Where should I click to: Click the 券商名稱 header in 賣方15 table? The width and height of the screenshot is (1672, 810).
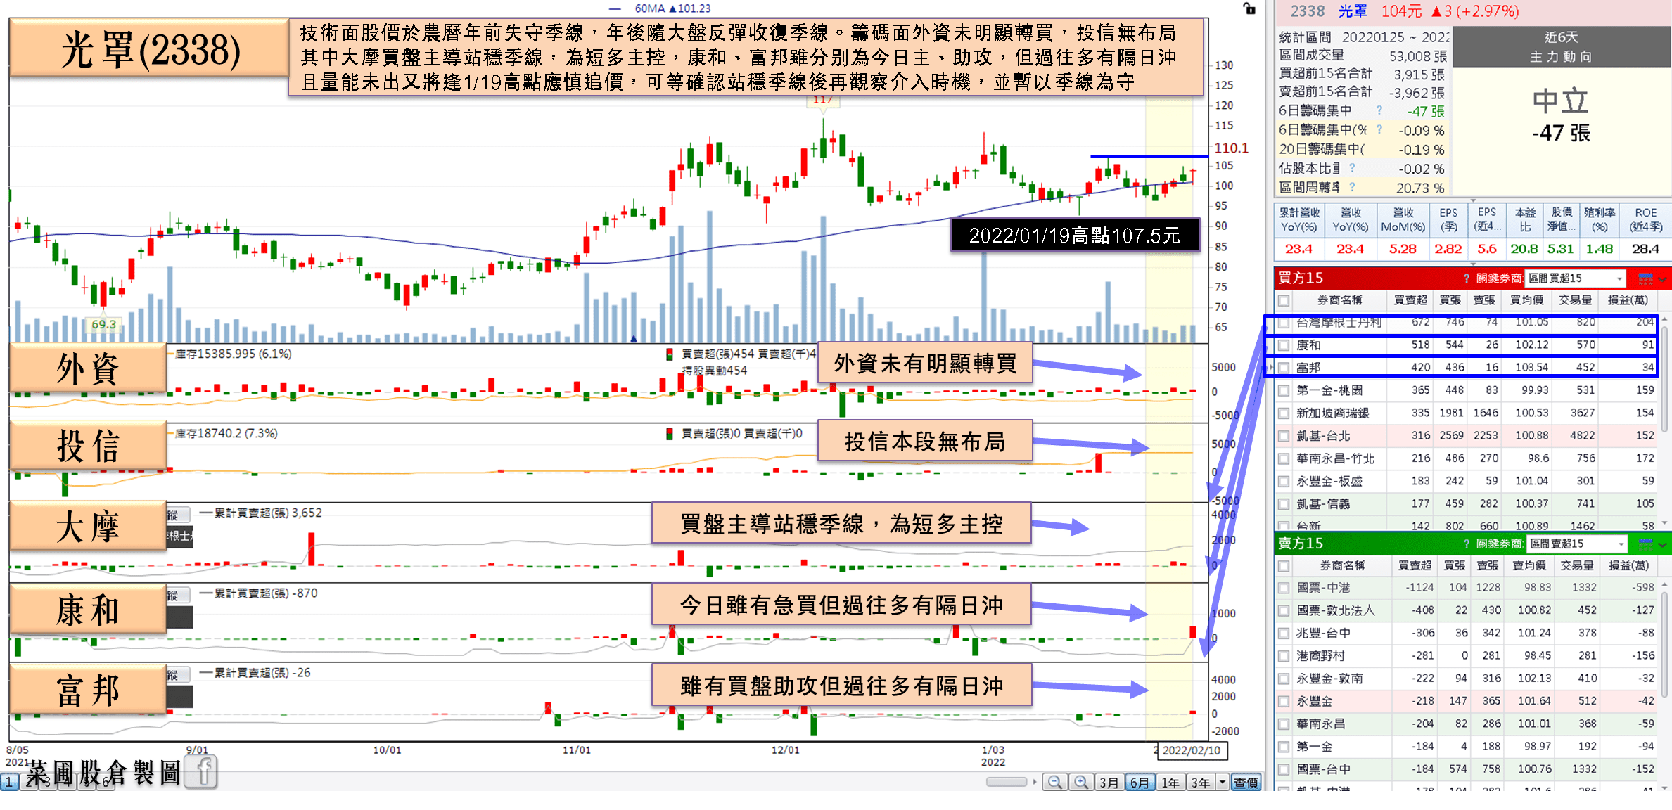point(1342,565)
